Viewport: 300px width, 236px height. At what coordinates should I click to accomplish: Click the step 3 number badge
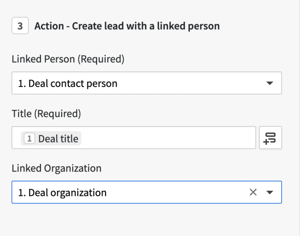[20, 27]
